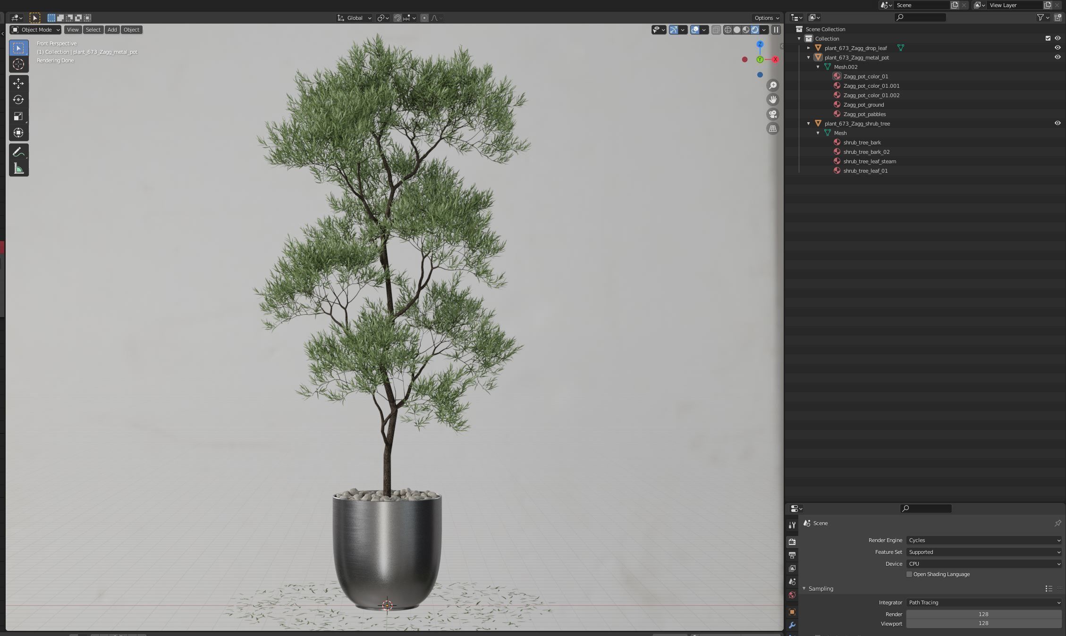Collapse the Sampling panel
The image size is (1066, 636).
pos(804,588)
